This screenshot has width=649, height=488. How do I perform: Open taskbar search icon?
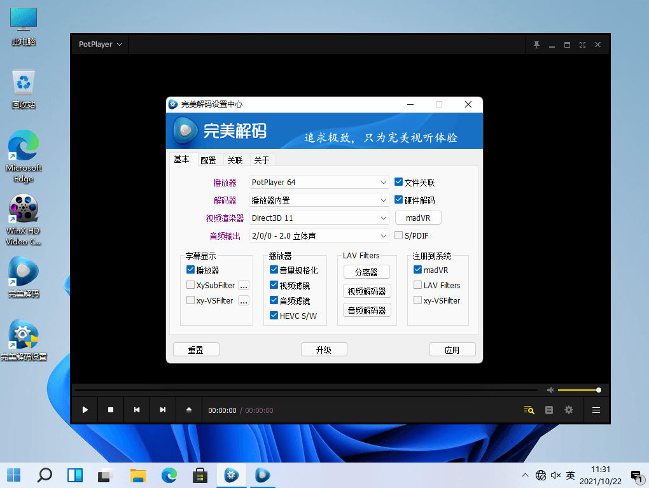pyautogui.click(x=45, y=475)
